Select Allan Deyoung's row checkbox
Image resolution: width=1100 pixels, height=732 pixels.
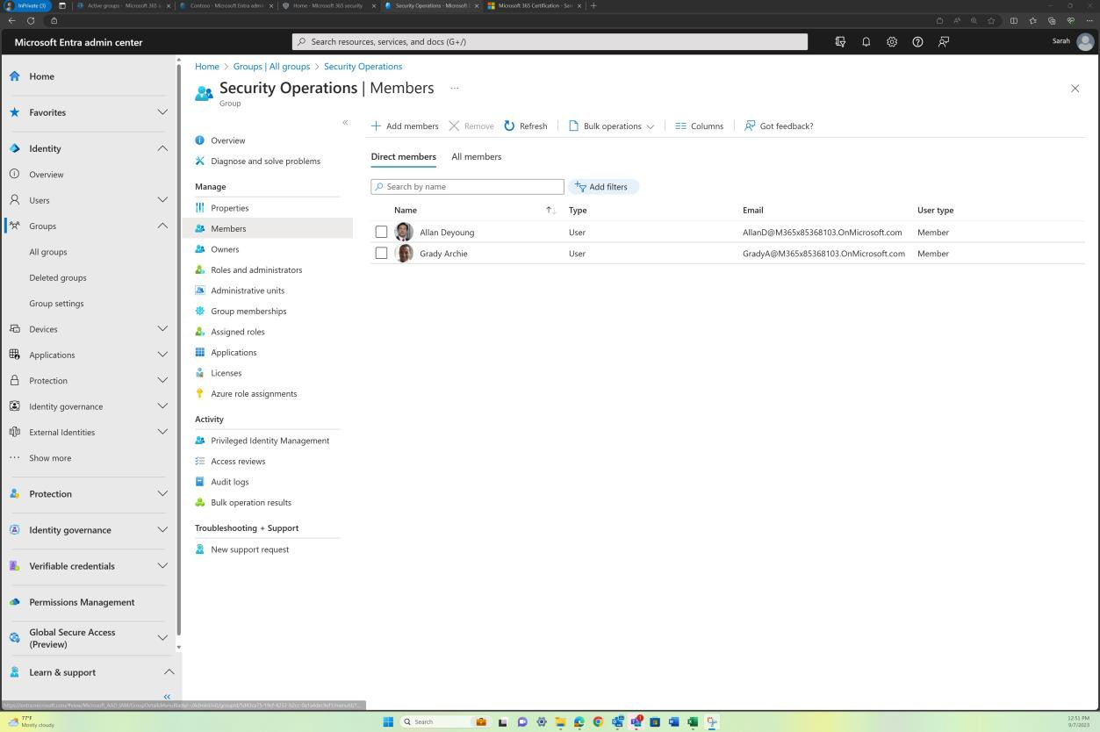(381, 232)
